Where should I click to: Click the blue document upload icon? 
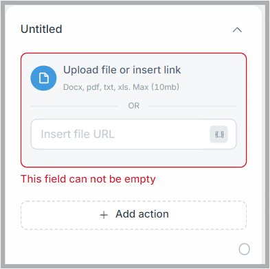pyautogui.click(x=43, y=78)
